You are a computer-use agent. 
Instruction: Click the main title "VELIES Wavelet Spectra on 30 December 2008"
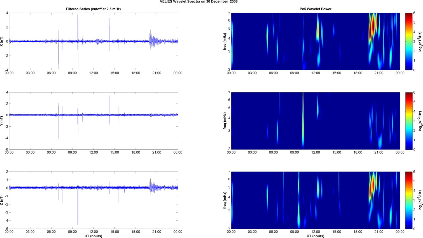tap(199, 2)
